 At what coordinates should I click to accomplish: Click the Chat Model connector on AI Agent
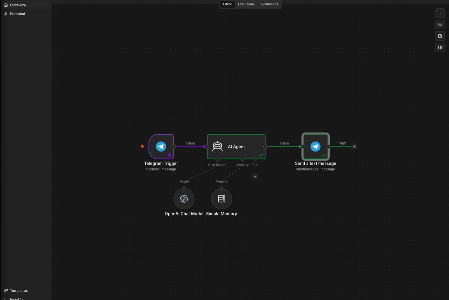(x=217, y=159)
